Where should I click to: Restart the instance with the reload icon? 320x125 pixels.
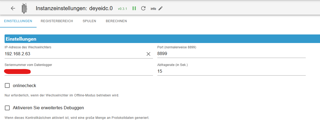(143, 8)
